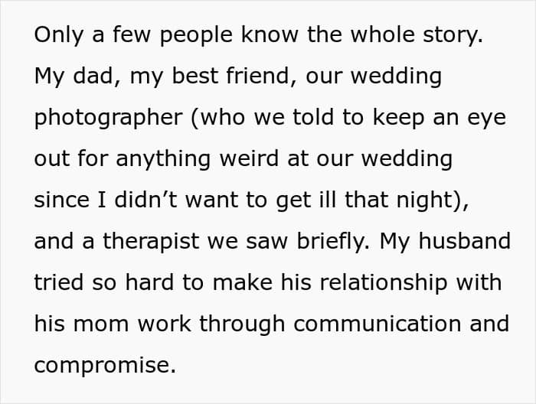Click the word "Only" at paragraph start
Image resolution: width=536 pixels, height=404 pixels.
click(x=59, y=35)
